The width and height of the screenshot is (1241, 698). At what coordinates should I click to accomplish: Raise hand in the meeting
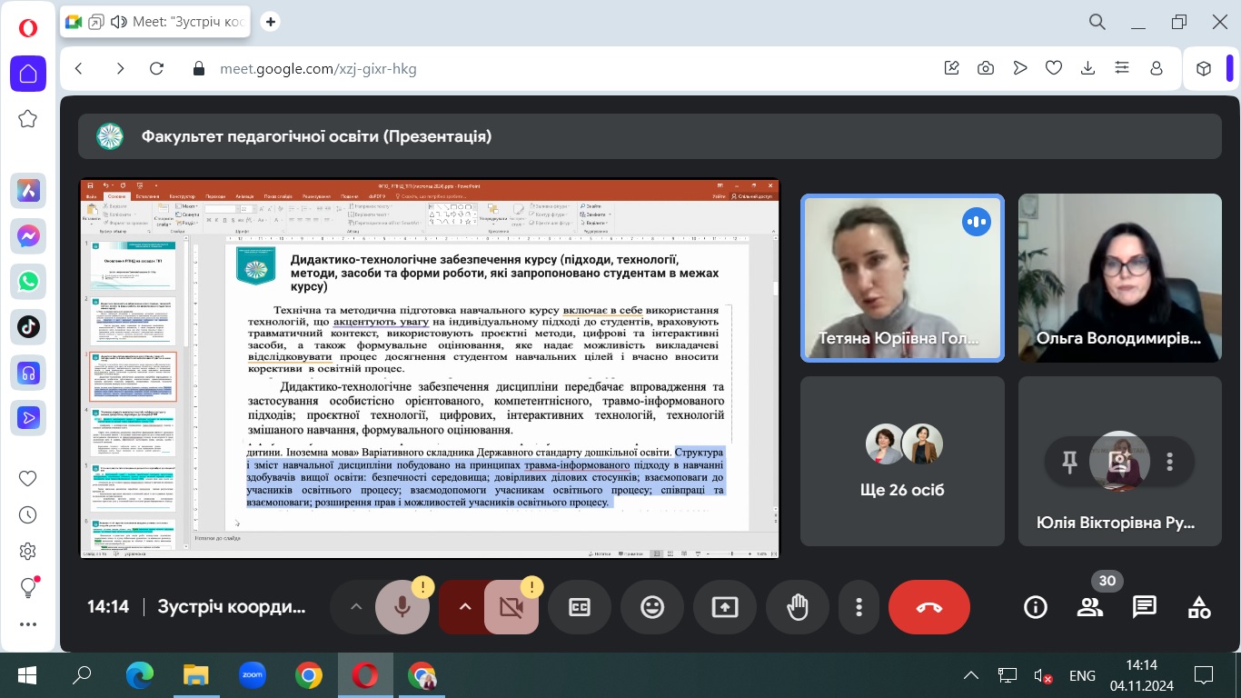[x=798, y=606]
